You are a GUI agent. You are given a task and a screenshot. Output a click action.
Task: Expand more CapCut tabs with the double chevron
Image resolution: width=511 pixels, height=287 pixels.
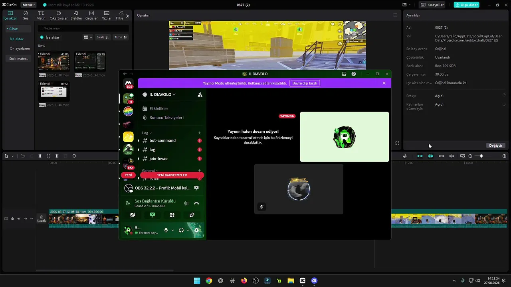(128, 16)
